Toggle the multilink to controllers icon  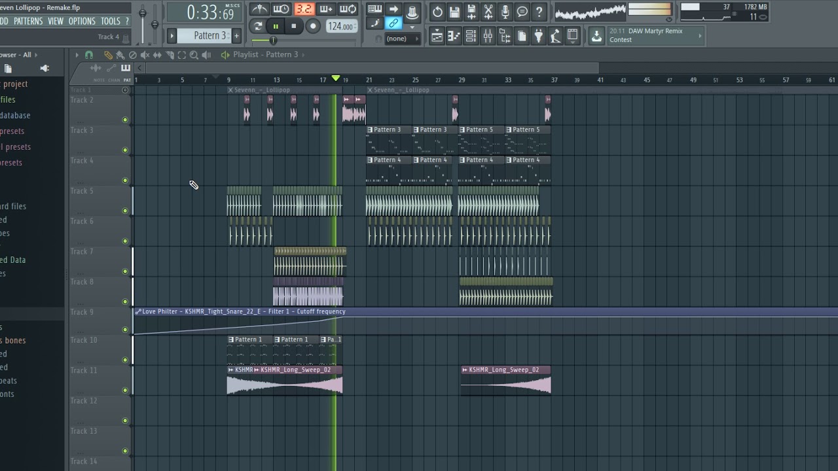click(393, 24)
